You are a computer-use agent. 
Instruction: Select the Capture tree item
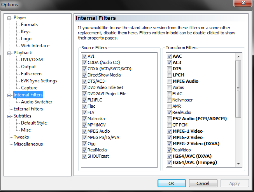point(29,88)
